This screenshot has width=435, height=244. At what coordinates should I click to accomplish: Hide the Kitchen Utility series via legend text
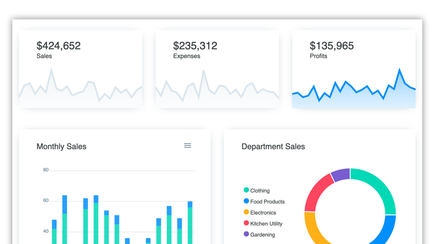pos(266,224)
